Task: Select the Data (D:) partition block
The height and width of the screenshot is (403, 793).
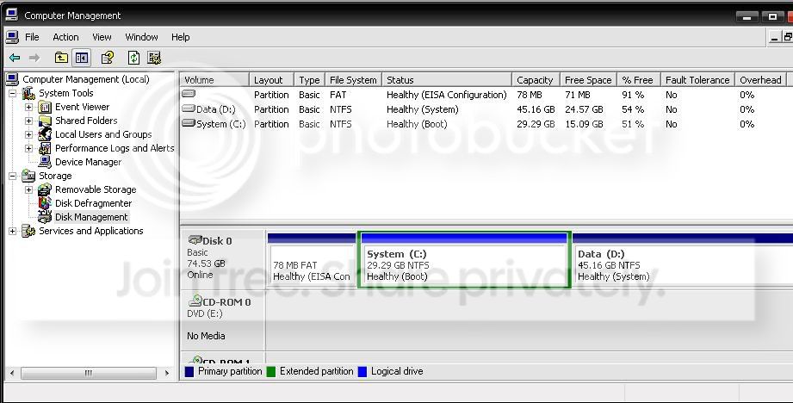Action: [x=683, y=259]
